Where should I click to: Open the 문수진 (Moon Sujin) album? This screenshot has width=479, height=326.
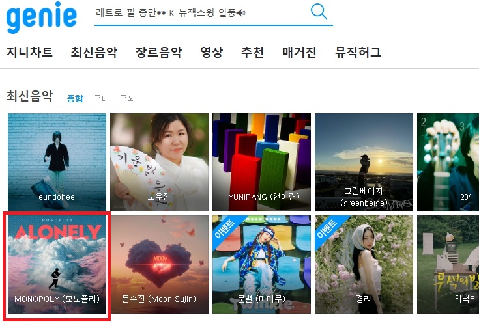coord(160,264)
